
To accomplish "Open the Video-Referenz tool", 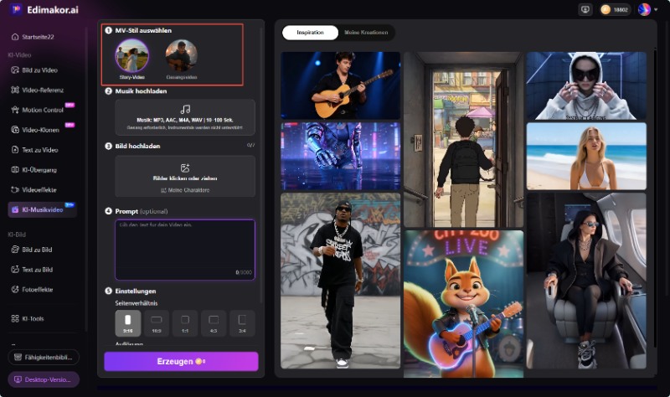I will (38, 90).
